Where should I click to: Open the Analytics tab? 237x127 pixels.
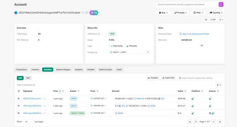coord(79,70)
